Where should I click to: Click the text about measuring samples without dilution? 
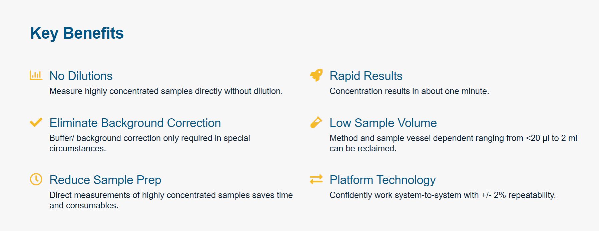pyautogui.click(x=166, y=91)
